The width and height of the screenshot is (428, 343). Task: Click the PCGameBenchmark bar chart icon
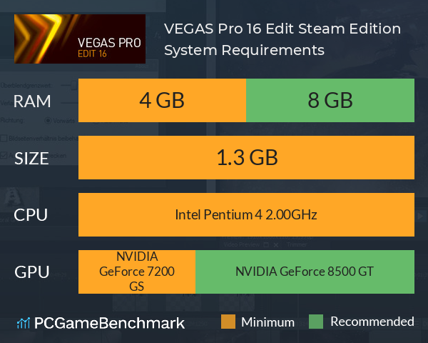23,323
